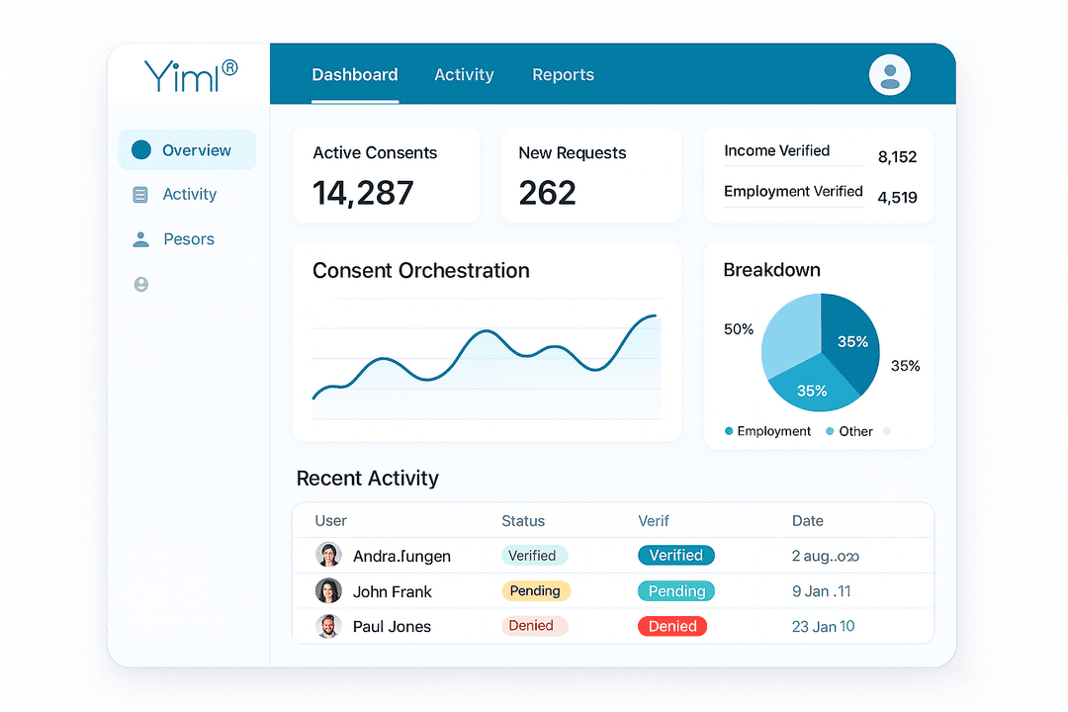Screen dimensions: 1068x712
Task: Open the user profile avatar in the header
Action: (x=889, y=74)
